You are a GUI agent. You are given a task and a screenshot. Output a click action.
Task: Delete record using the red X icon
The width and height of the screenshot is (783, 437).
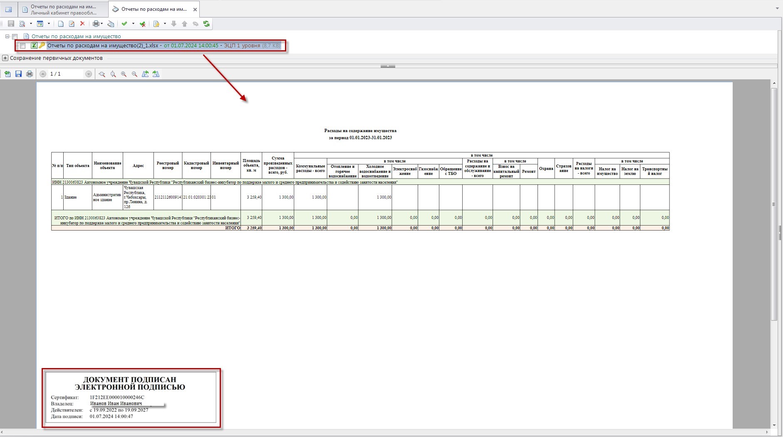(x=82, y=24)
